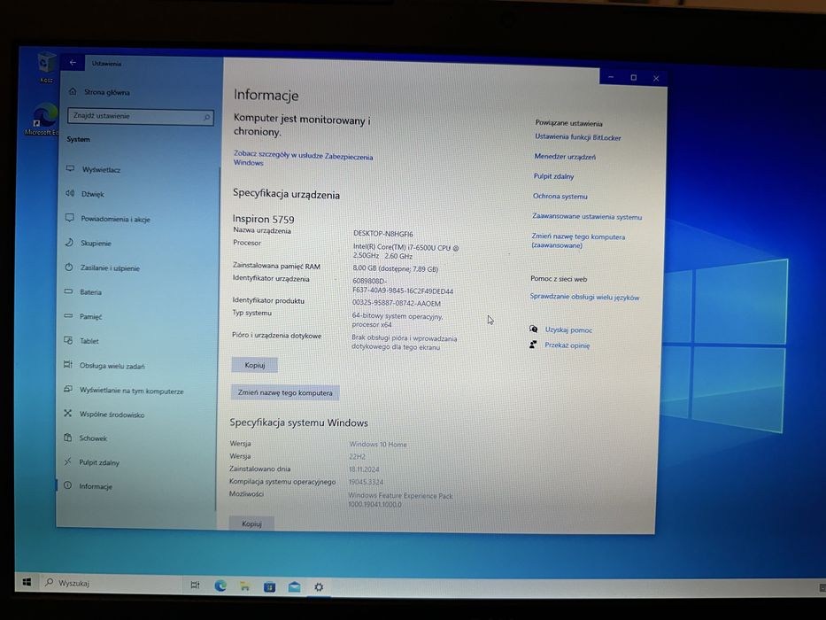Image resolution: width=826 pixels, height=620 pixels.
Task: Open Zobacz szczegóły w usłudze Zabezpieczenia Windows
Action: (x=303, y=159)
